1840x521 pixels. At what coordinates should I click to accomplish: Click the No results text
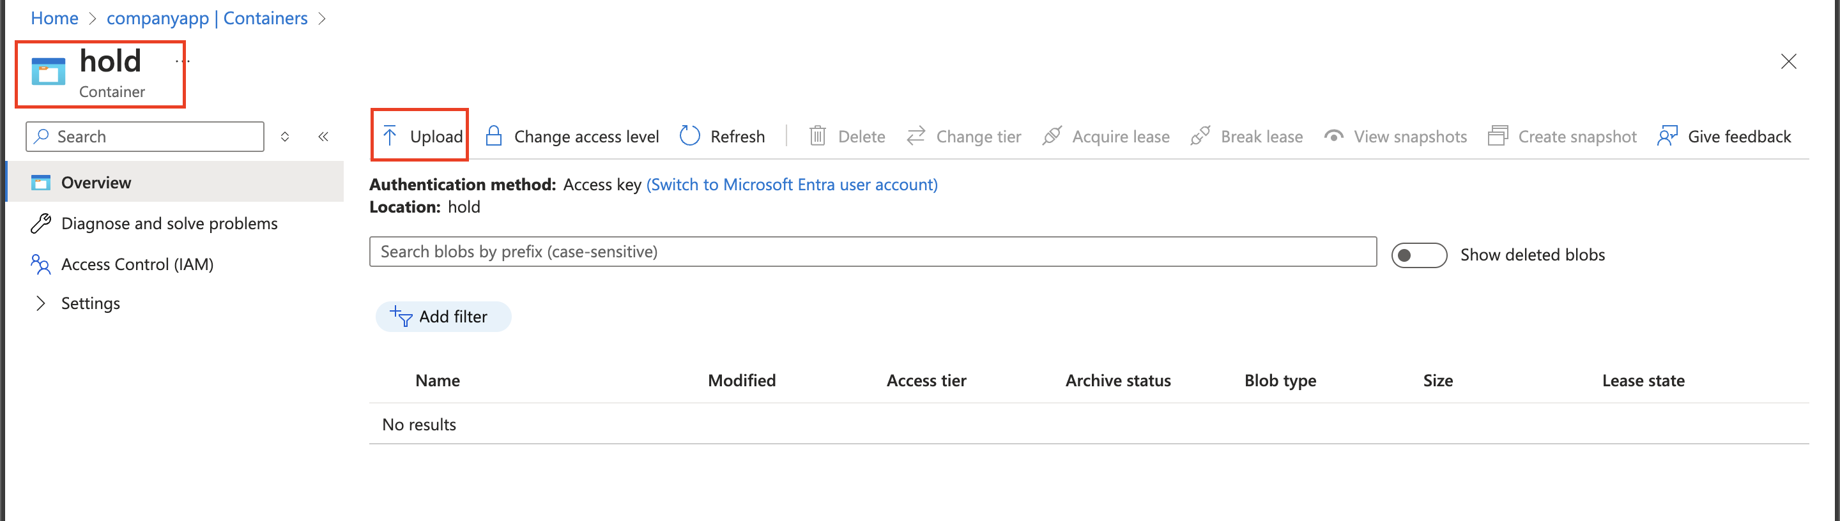[418, 425]
